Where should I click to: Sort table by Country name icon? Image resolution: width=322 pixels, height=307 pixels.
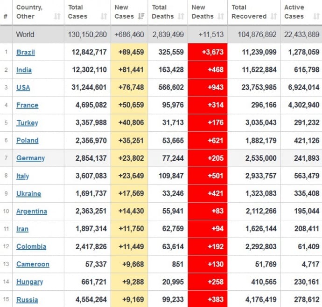click(x=57, y=16)
